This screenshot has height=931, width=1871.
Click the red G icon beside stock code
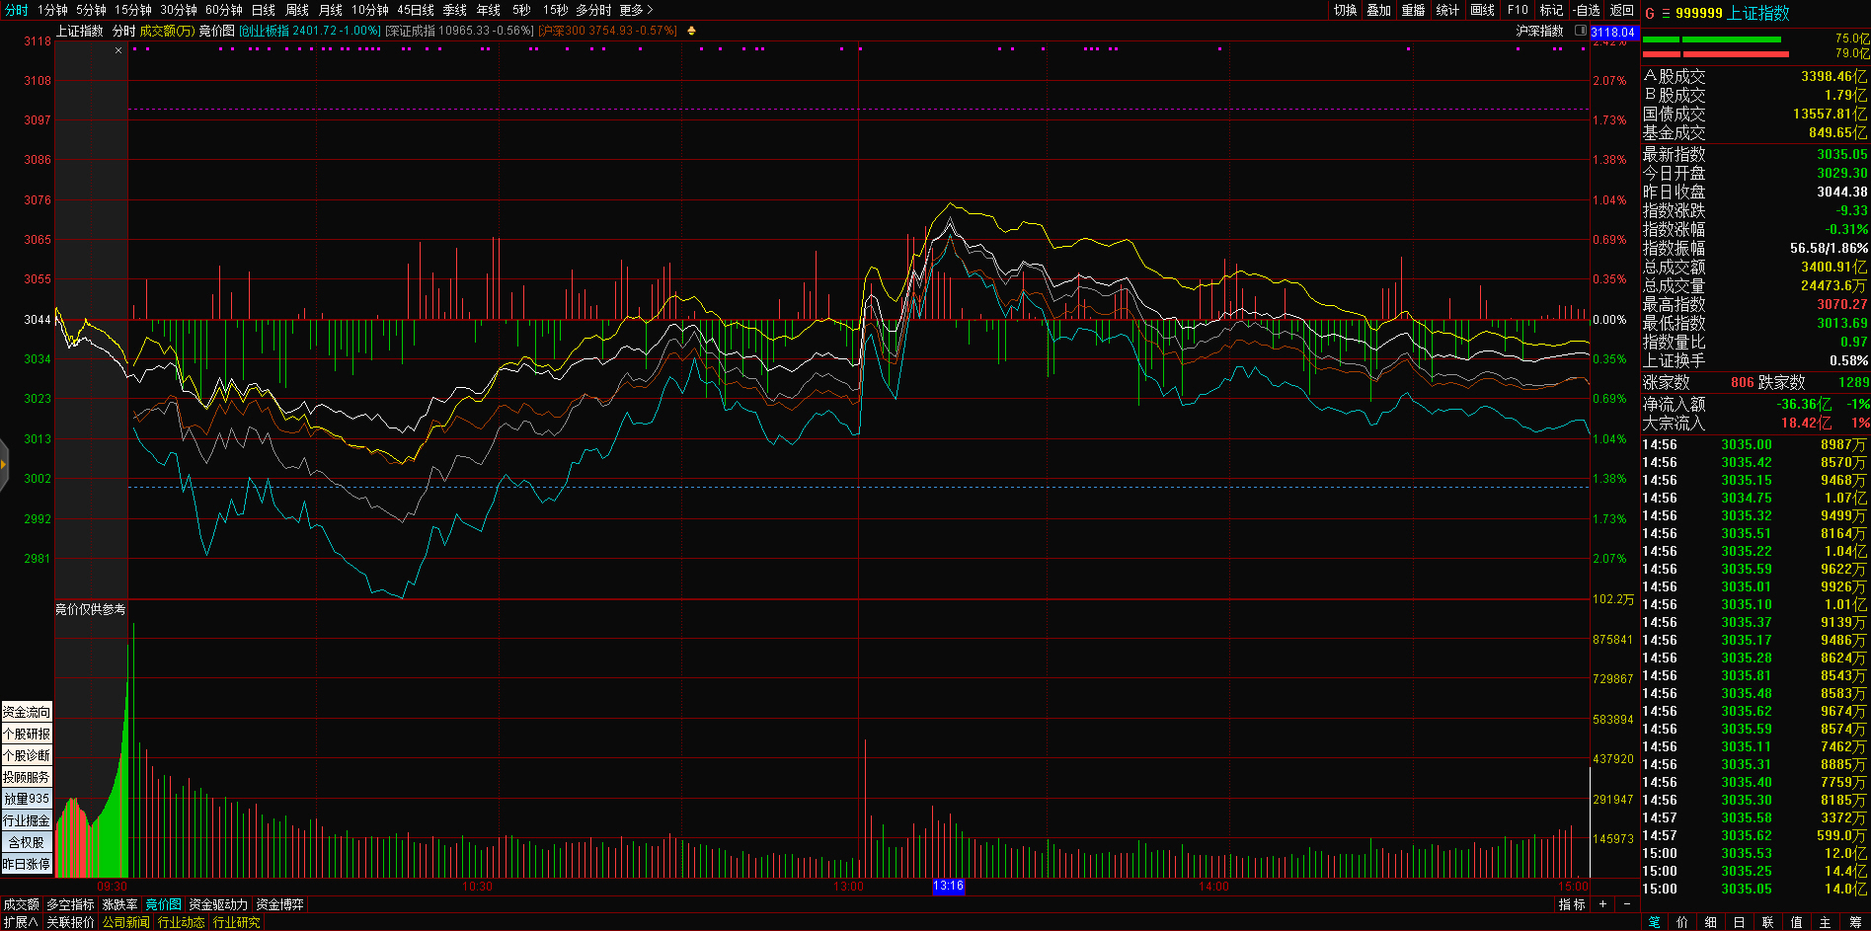(1649, 13)
